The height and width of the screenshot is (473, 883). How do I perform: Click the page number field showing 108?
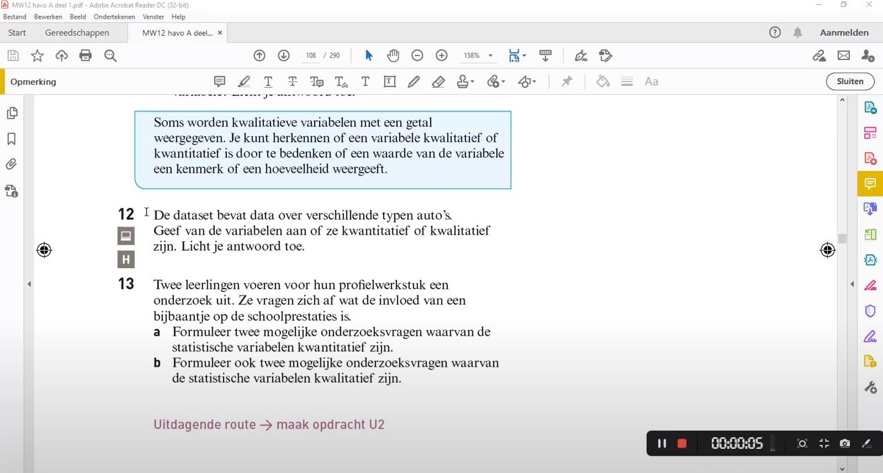point(311,56)
